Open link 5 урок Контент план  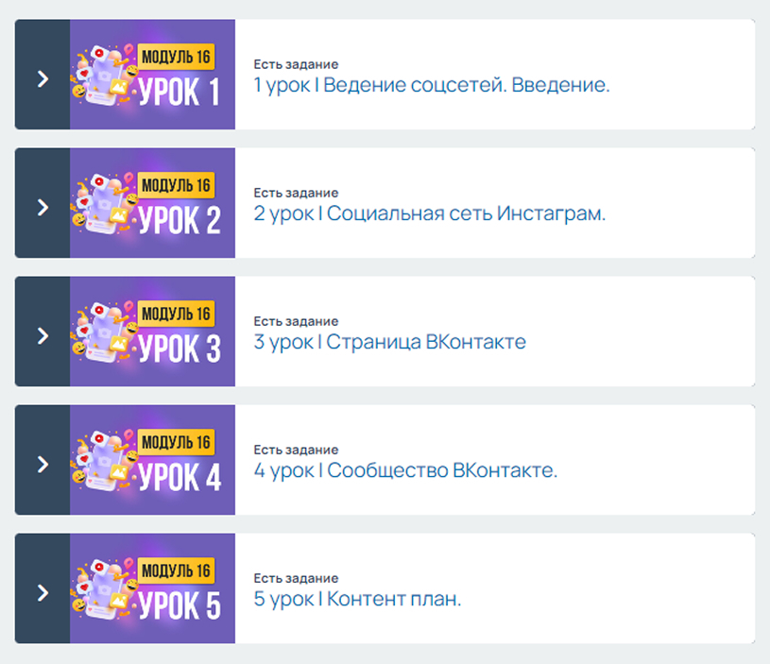(357, 599)
